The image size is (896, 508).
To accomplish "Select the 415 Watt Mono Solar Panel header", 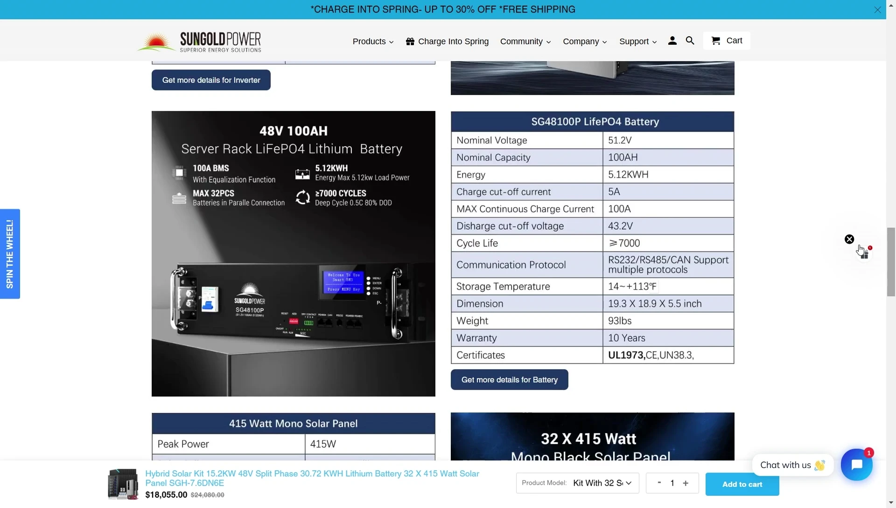I will click(x=294, y=424).
